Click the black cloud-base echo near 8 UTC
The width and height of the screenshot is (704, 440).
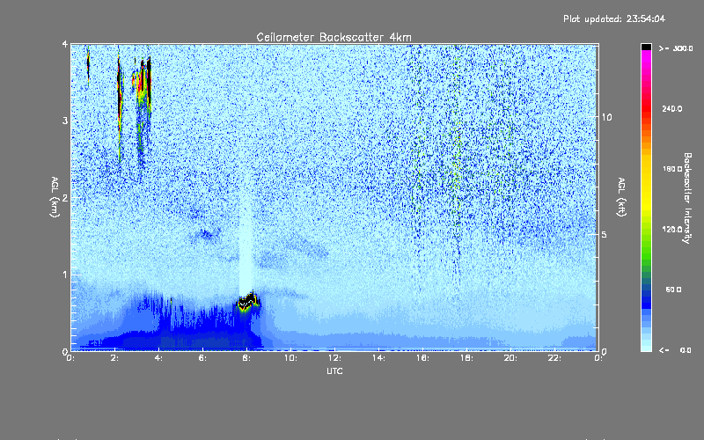[248, 302]
